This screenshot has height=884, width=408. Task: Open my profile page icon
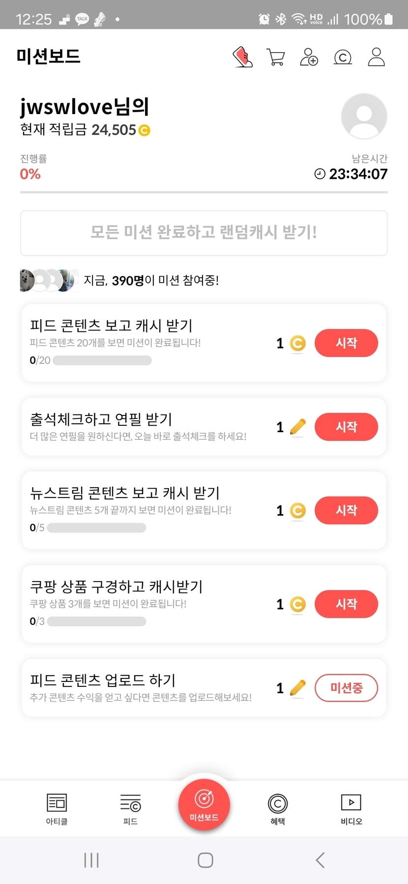point(376,57)
